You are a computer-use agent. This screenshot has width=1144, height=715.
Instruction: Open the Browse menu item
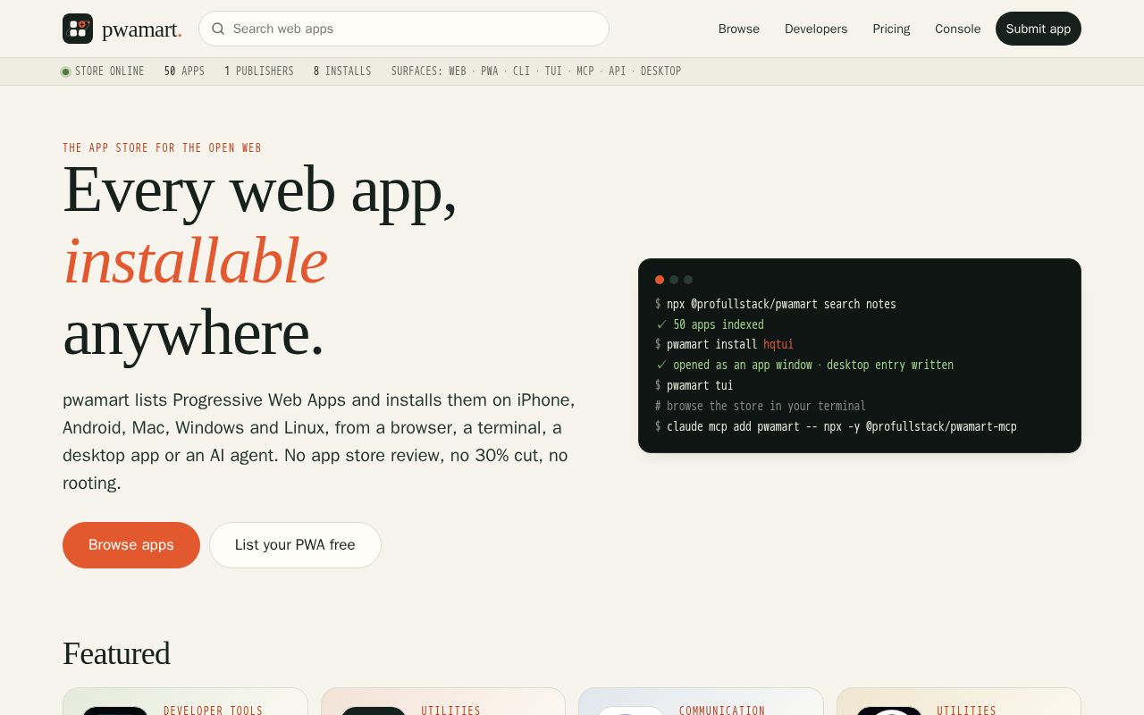[x=739, y=29]
